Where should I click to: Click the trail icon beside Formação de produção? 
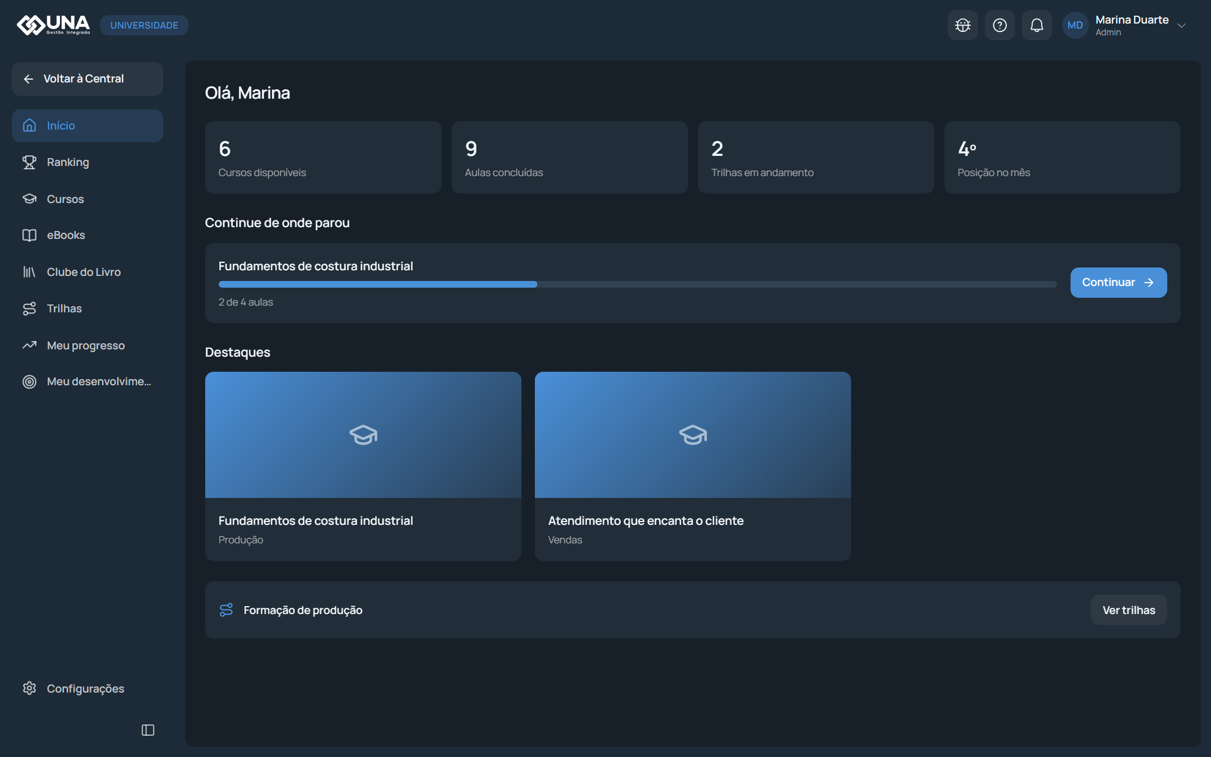click(x=226, y=610)
